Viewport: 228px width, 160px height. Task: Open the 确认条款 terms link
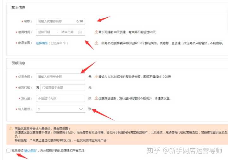tap(30, 151)
